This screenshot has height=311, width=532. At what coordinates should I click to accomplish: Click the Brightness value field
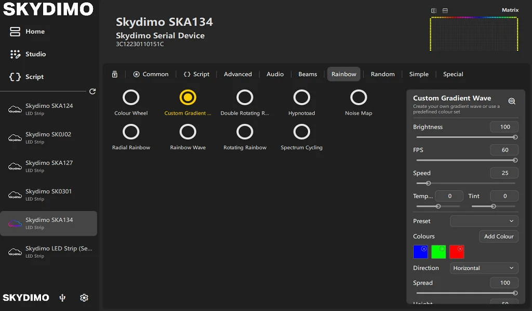pyautogui.click(x=504, y=127)
